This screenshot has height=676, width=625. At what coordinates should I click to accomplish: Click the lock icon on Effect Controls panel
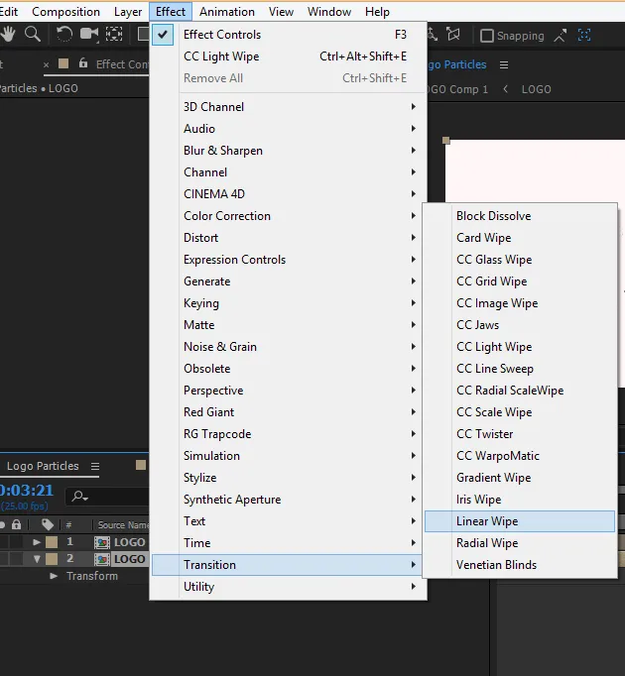83,63
